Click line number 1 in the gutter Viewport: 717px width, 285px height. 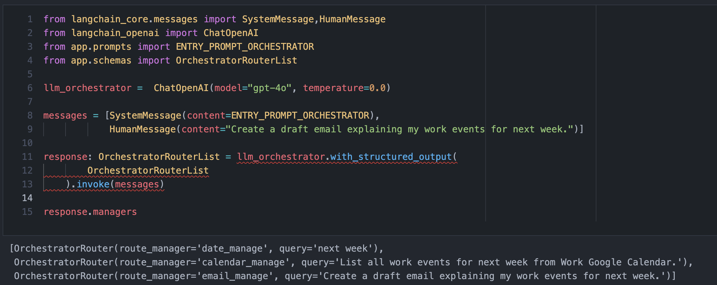pyautogui.click(x=30, y=19)
